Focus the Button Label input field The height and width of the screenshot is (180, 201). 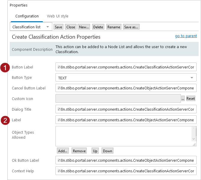[126, 67]
